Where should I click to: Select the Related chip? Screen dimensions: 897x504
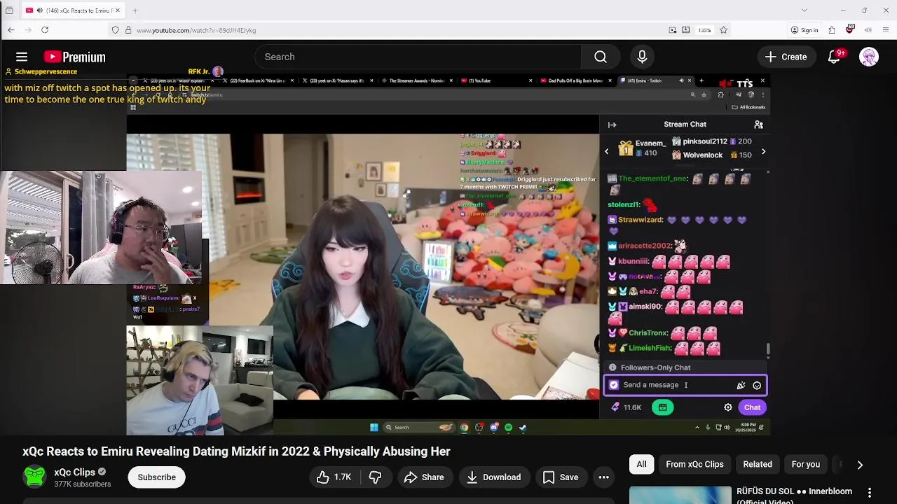758,464
